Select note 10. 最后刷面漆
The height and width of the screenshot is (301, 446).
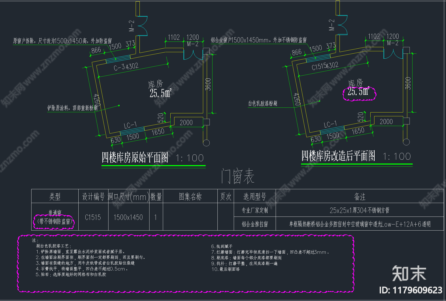pyautogui.click(x=226, y=269)
